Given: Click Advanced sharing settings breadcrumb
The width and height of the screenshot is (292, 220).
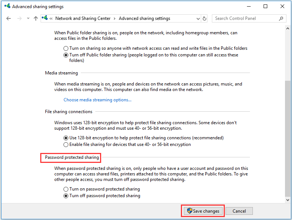Looking at the screenshot, I should click(144, 18).
